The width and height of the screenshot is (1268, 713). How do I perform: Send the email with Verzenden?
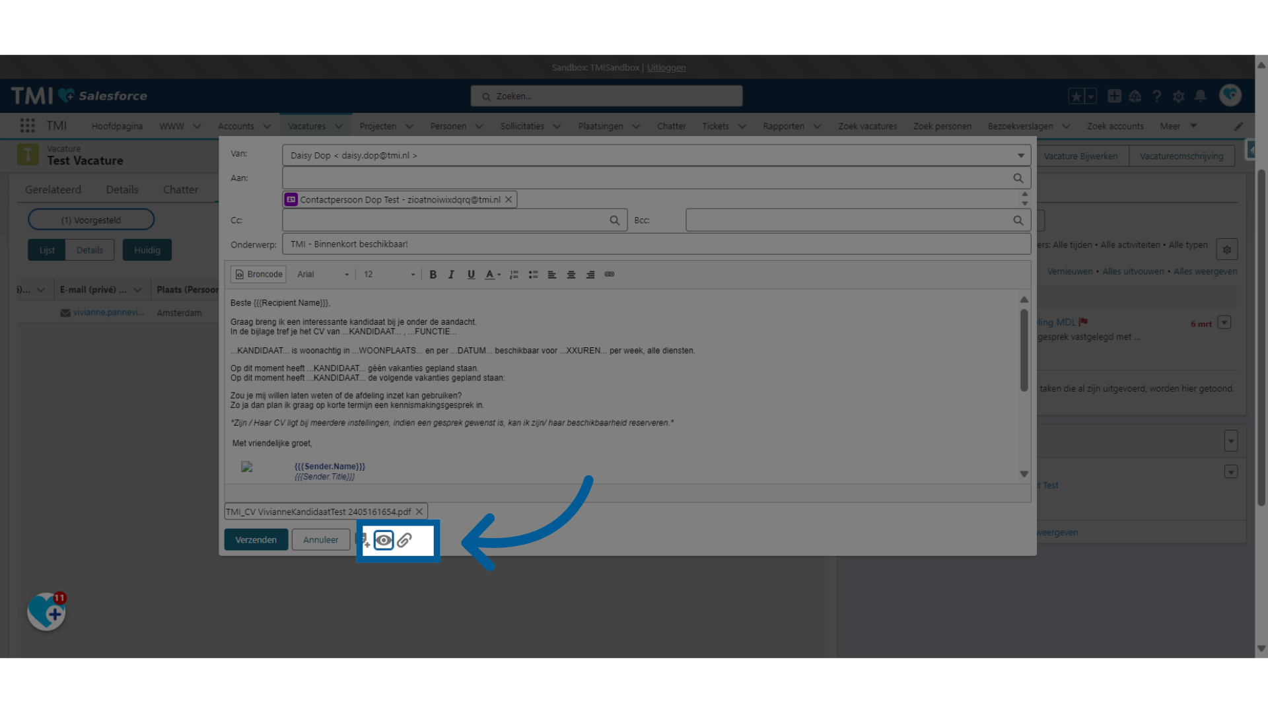(x=256, y=540)
